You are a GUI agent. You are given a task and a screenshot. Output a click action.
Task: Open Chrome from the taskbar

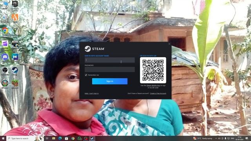[x=73, y=138]
